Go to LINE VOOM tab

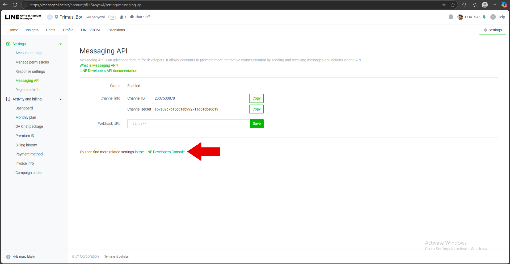(90, 30)
